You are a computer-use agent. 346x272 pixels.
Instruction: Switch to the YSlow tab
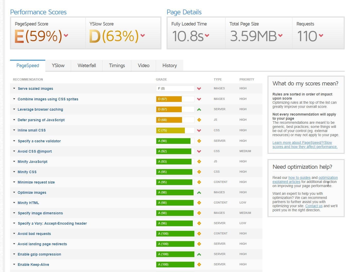(x=58, y=66)
